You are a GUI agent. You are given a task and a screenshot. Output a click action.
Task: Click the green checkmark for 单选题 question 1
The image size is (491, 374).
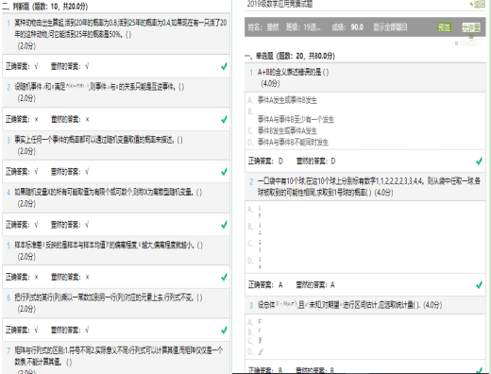point(479,161)
